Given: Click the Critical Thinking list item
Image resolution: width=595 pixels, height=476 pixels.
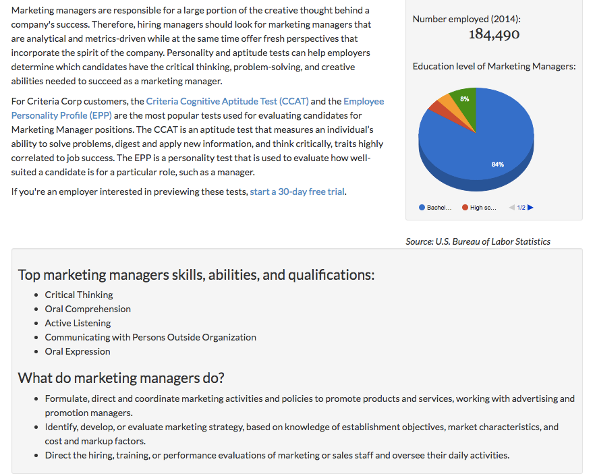Looking at the screenshot, I should pos(79,295).
